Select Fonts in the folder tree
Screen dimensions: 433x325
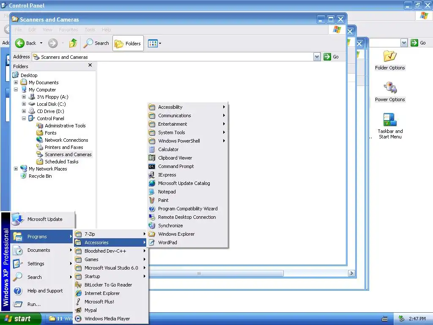pyautogui.click(x=47, y=132)
